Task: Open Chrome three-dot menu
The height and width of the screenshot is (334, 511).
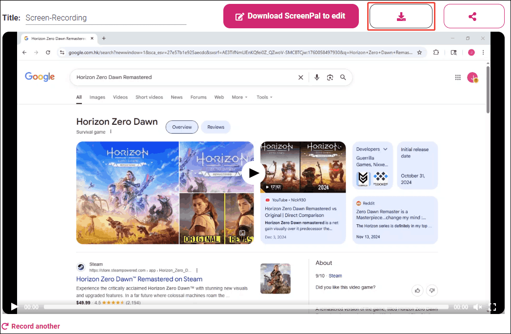Action: [483, 53]
